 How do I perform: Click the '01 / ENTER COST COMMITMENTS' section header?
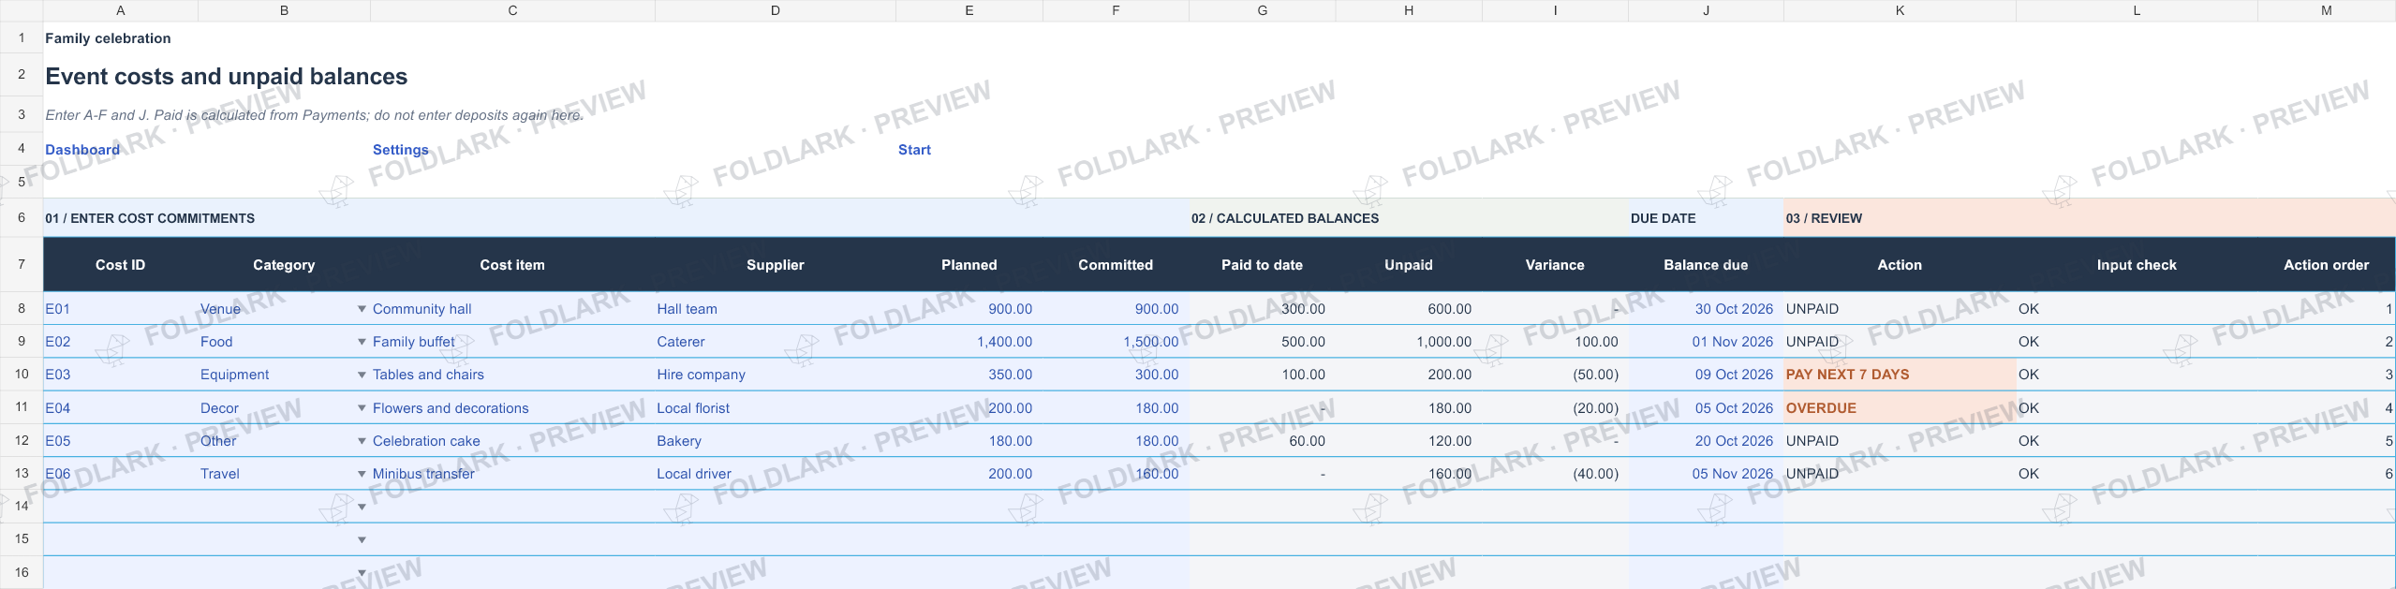[616, 218]
